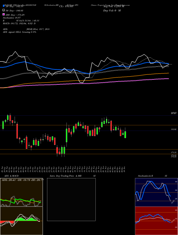
Task: Click the 'CL: 181.65' closing price
Action: [66, 6]
